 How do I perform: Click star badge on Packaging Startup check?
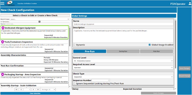tap(3, 74)
